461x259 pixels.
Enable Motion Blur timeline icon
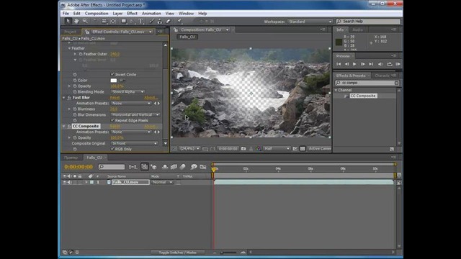[182, 167]
